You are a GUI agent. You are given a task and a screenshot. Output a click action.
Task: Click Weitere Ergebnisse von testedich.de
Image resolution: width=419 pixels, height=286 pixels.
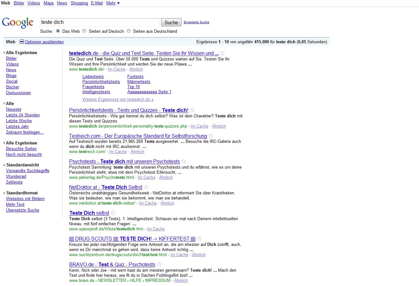click(x=118, y=99)
